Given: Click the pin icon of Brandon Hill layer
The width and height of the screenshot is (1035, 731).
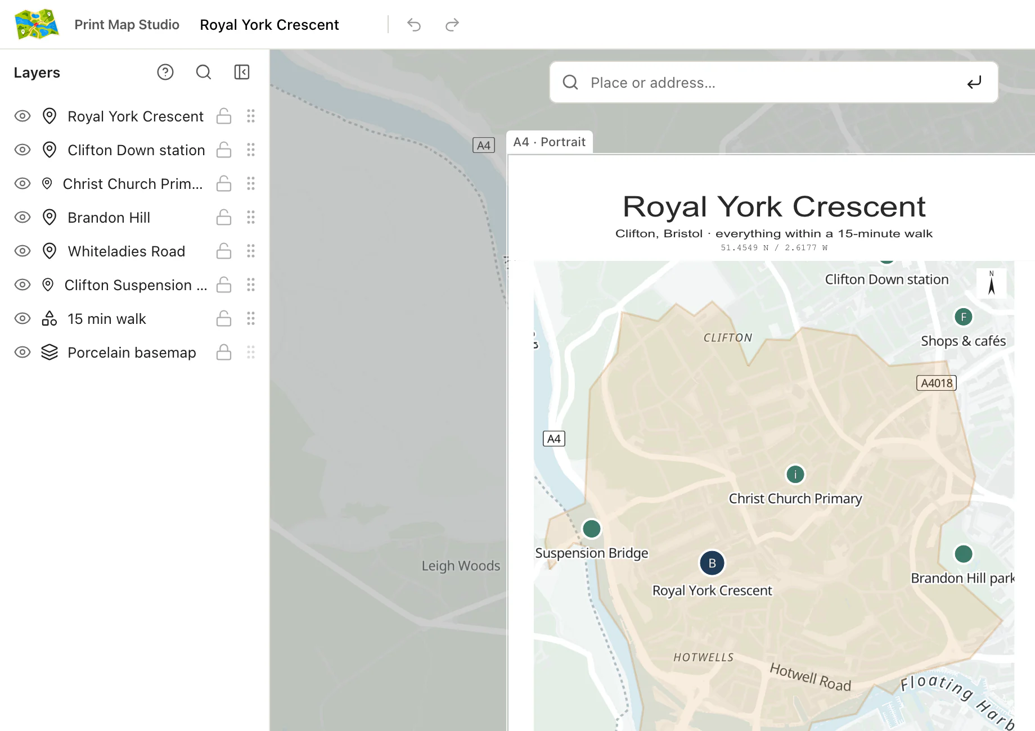Looking at the screenshot, I should [x=49, y=218].
